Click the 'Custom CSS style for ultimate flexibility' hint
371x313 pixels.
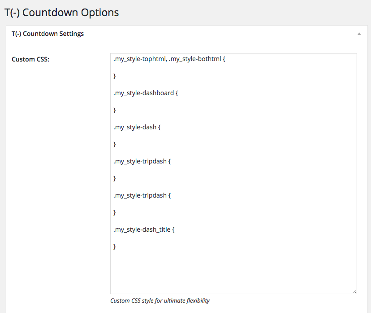(160, 301)
